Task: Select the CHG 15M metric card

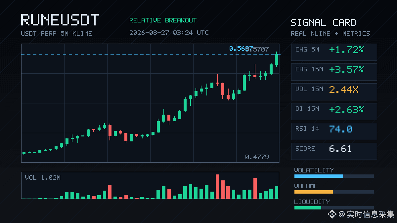Action: pos(334,72)
